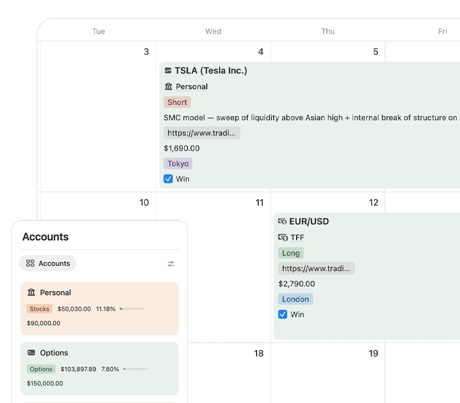Click the chart icon beside TSLA (Tesla Inc.)
460x403 pixels.
(x=168, y=70)
